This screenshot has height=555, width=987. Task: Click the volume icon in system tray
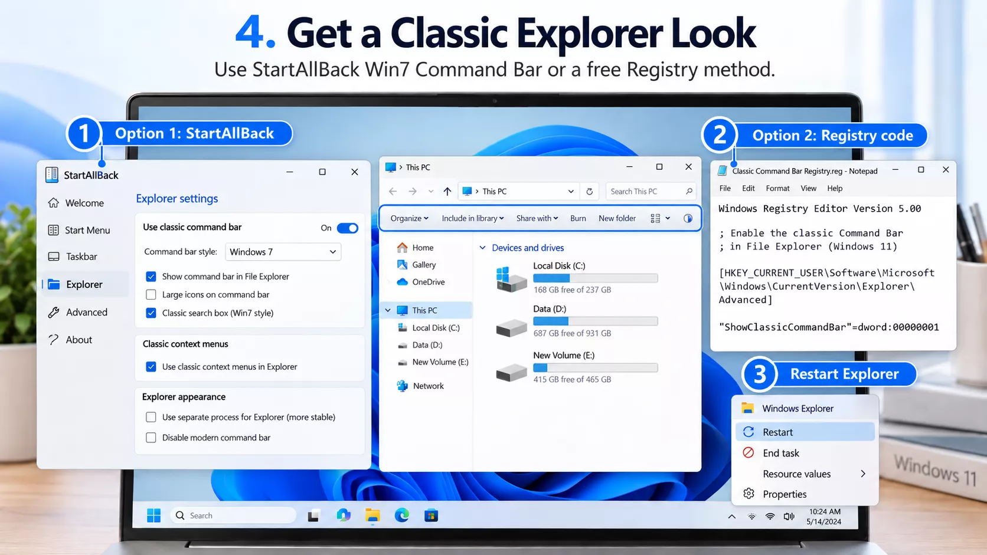pos(789,517)
